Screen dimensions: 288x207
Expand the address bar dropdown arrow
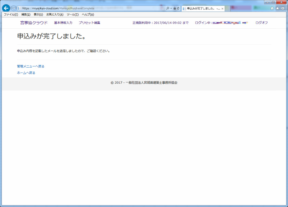(171, 8)
